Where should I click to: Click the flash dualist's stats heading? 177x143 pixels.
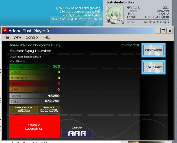coord(120,2)
